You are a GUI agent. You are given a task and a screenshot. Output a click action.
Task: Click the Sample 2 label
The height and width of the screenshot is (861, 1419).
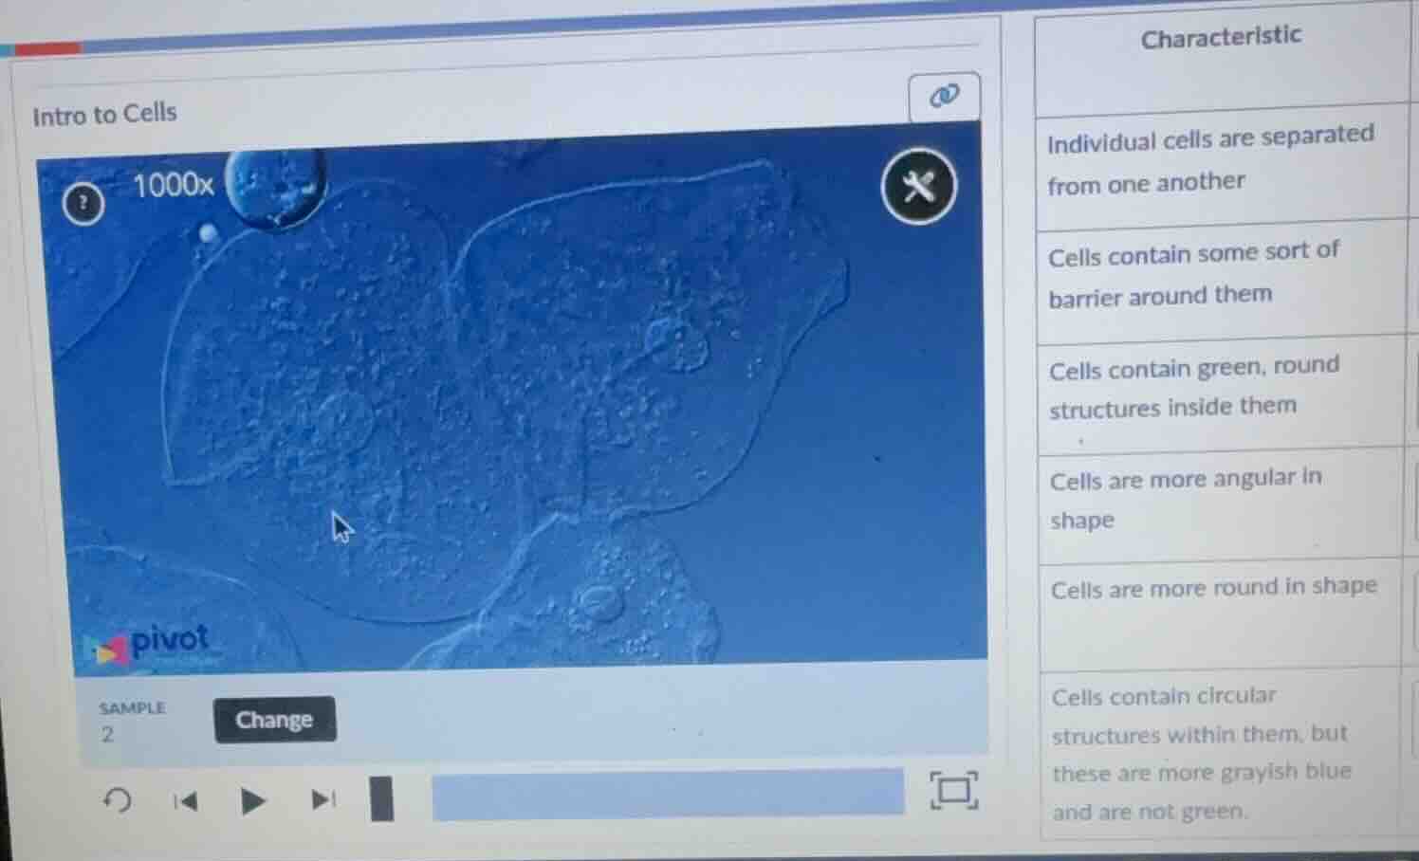pos(131,719)
